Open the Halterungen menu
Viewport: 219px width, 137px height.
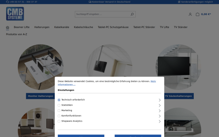click(x=42, y=27)
